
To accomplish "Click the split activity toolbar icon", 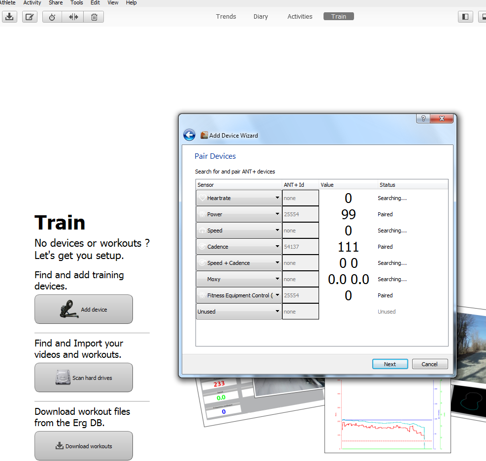I will pos(73,17).
